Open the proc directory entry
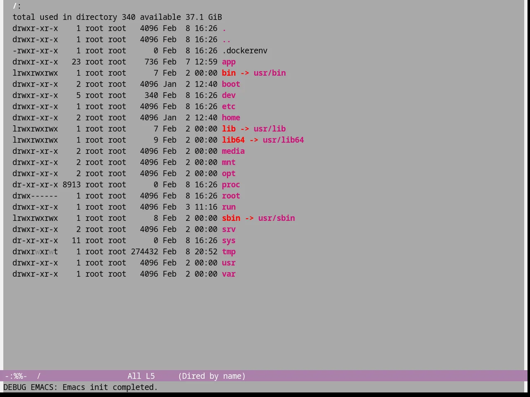Viewport: 530px width, 397px height. pyautogui.click(x=231, y=184)
